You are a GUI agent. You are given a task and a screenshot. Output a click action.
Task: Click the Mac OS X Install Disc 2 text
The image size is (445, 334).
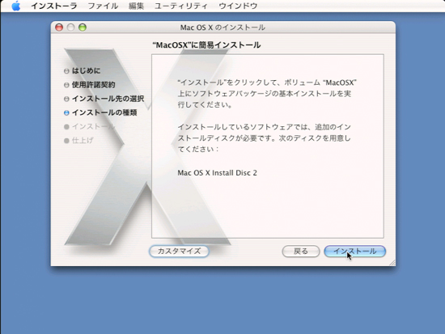tap(217, 173)
